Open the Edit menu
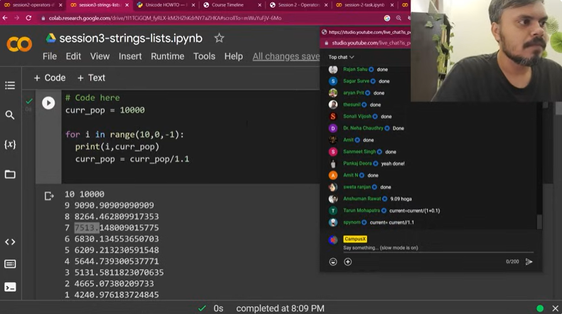 pos(73,56)
